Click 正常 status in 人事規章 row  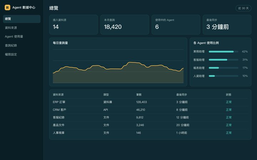pyautogui.click(x=229, y=133)
